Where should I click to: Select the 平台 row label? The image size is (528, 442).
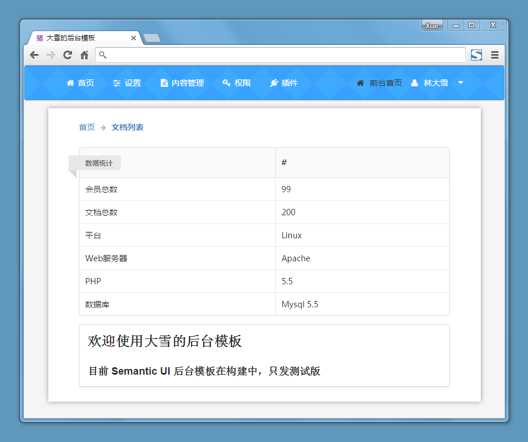pos(93,235)
